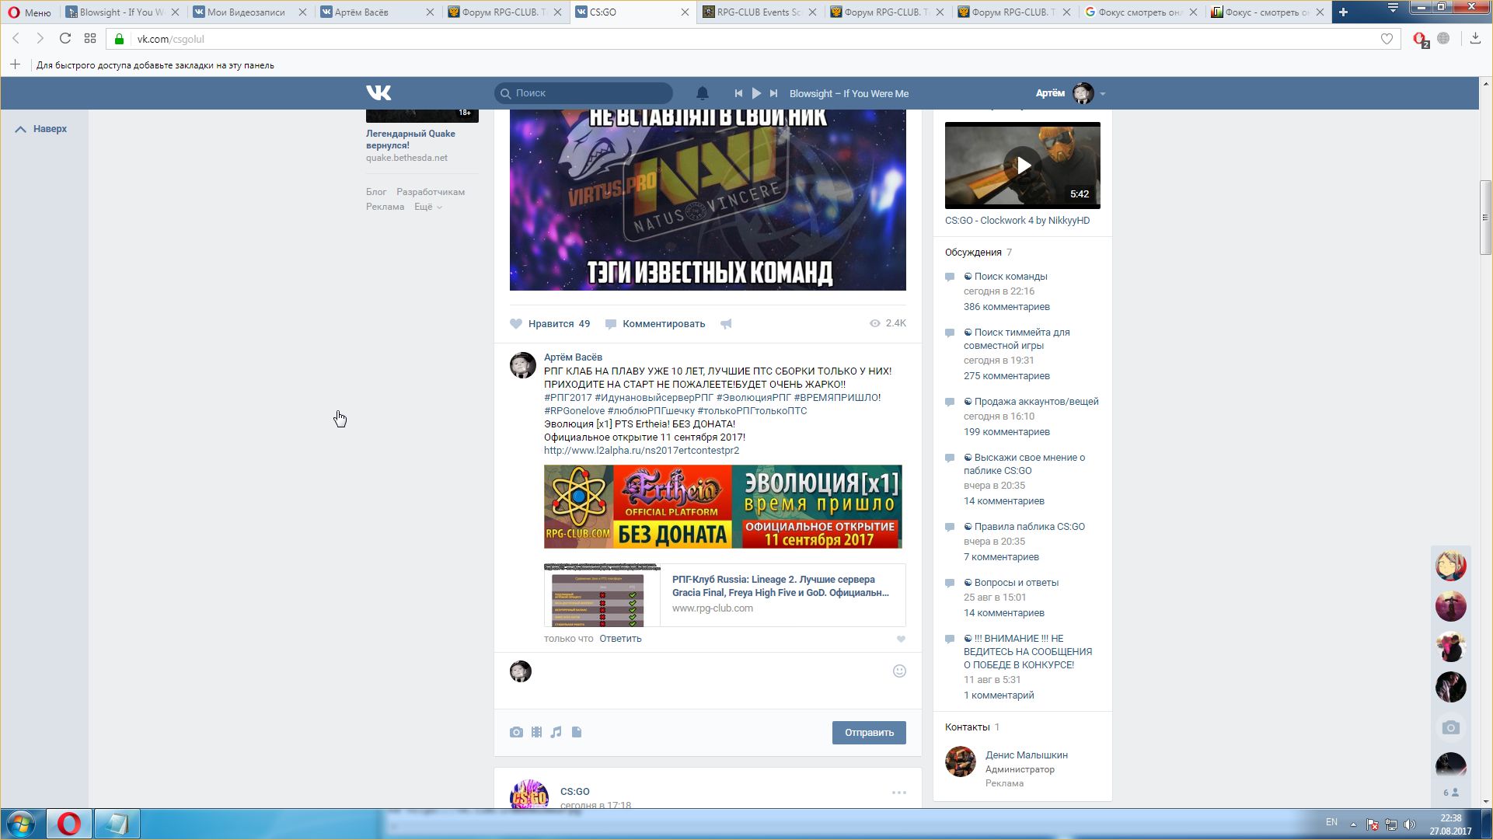This screenshot has width=1493, height=840.
Task: Click the address bar URL
Action: coord(171,39)
